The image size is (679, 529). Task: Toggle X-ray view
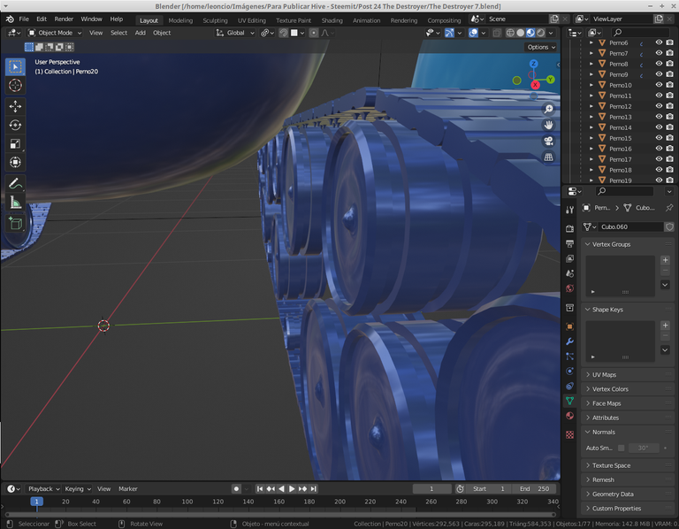(497, 33)
